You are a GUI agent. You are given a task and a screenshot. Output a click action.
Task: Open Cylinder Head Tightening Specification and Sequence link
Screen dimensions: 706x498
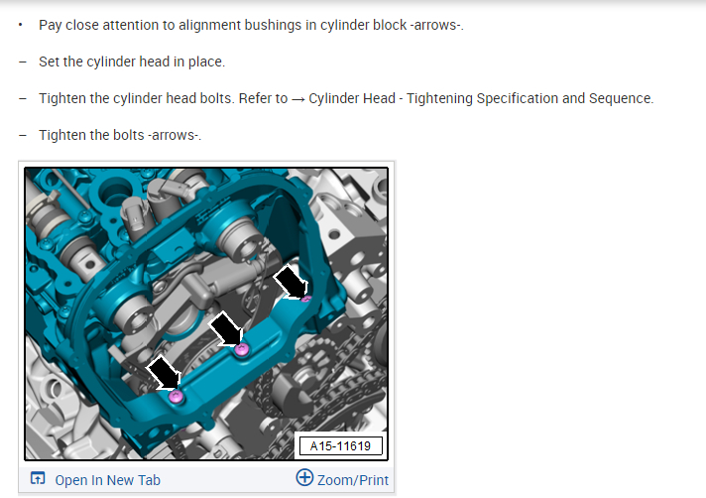pyautogui.click(x=481, y=98)
